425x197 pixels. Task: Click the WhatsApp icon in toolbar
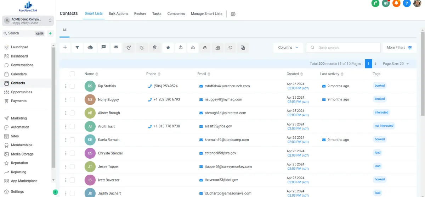click(x=230, y=48)
